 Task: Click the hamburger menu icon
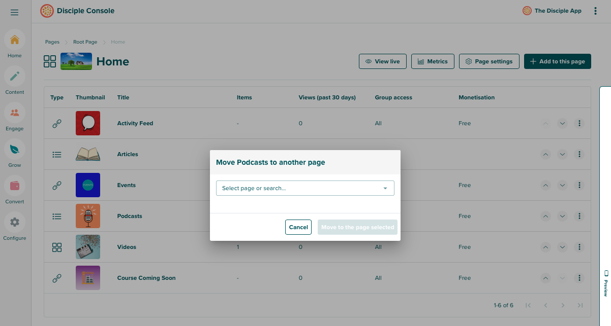pyautogui.click(x=14, y=12)
